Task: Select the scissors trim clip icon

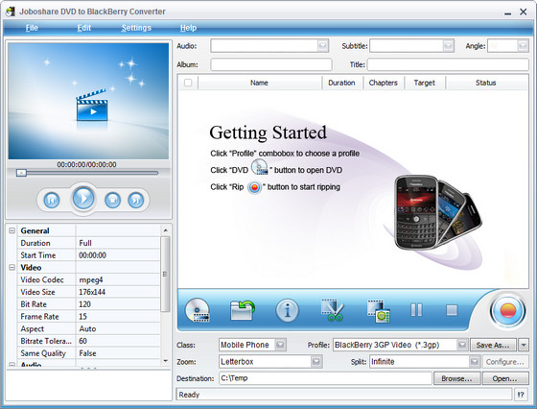Action: point(332,310)
